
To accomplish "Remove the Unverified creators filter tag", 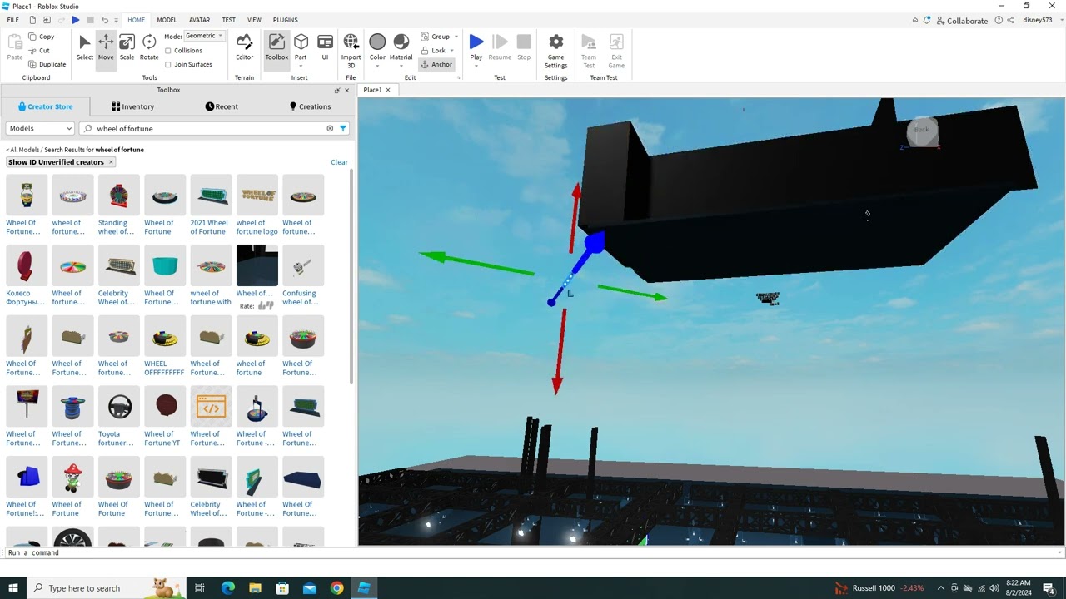I will tap(111, 162).
